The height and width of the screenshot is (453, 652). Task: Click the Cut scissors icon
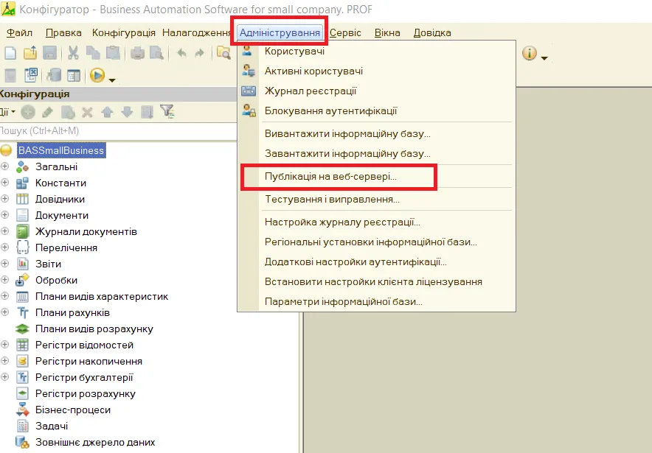click(73, 53)
